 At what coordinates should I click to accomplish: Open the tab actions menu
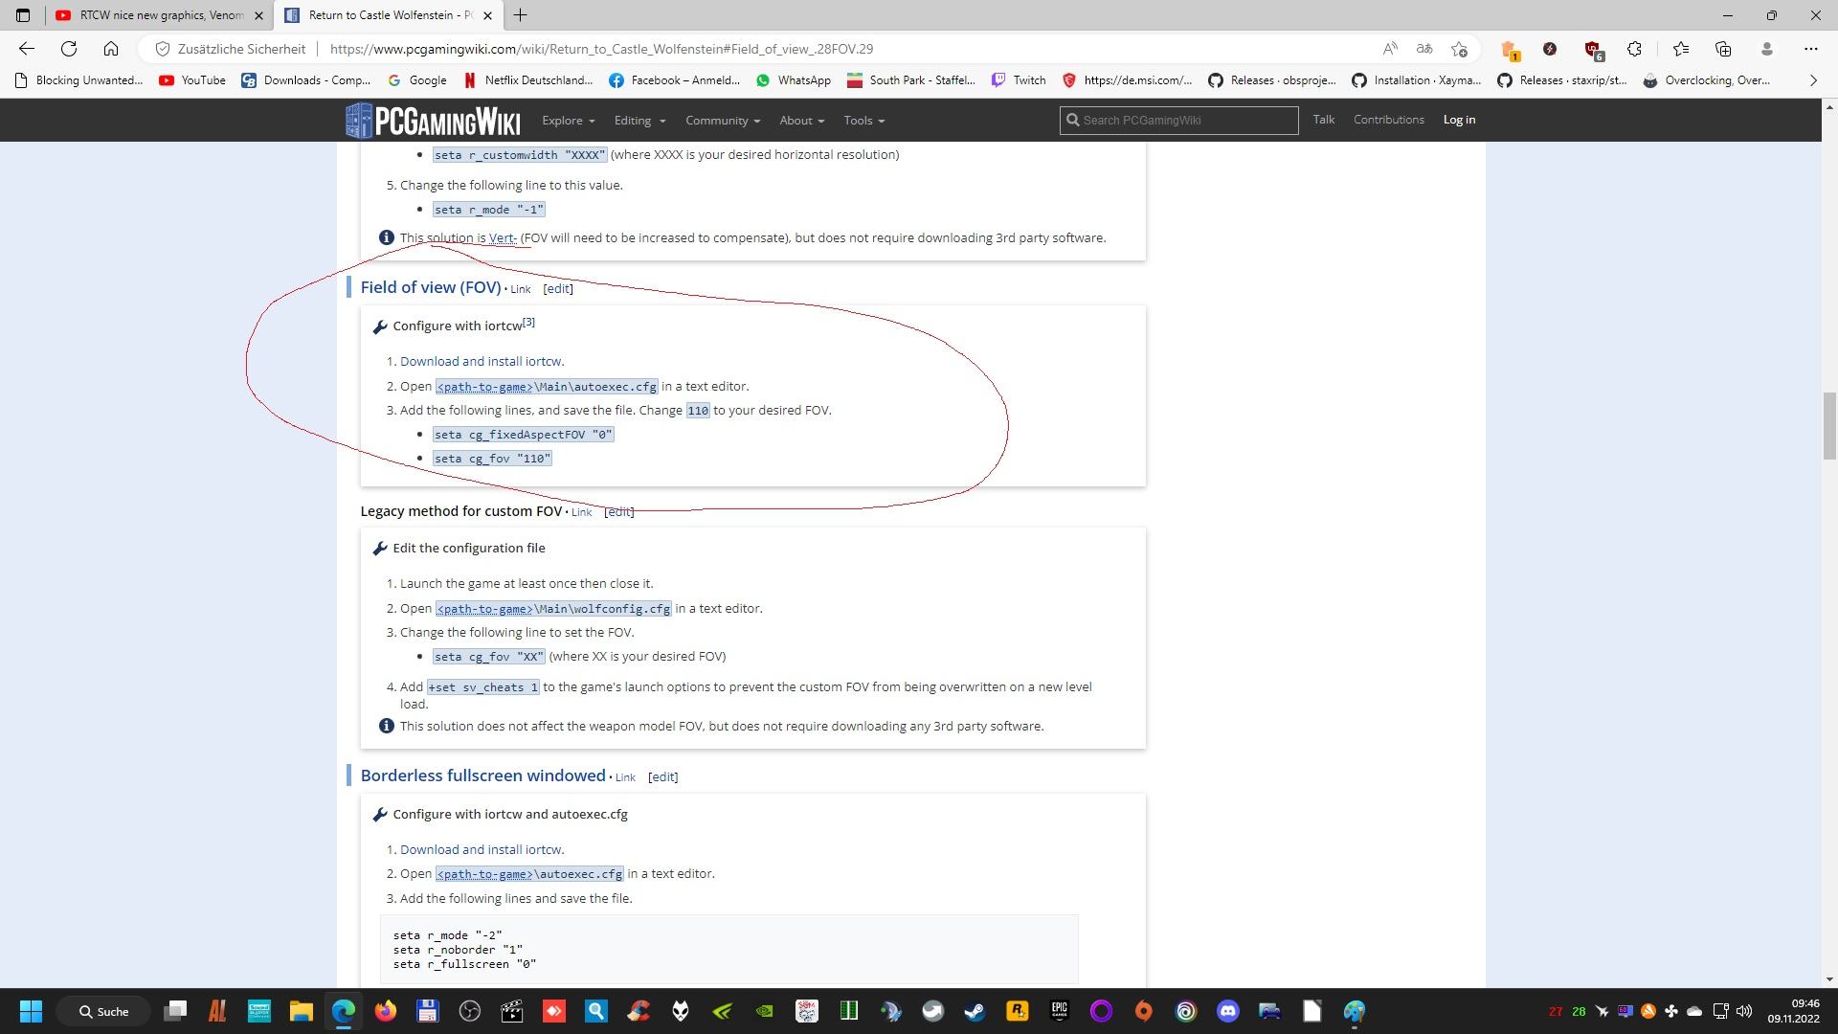click(23, 15)
